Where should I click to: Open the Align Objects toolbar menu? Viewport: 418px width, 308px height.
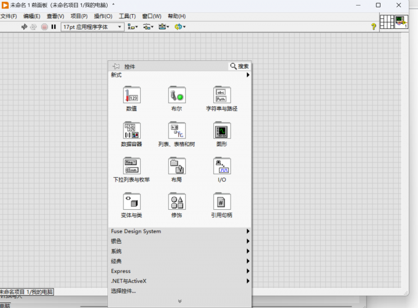click(x=133, y=26)
